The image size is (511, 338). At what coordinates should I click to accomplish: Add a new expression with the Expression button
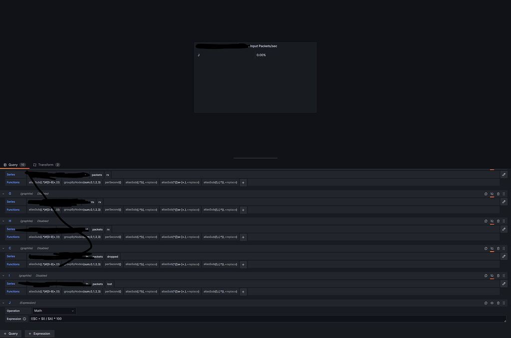pos(39,333)
